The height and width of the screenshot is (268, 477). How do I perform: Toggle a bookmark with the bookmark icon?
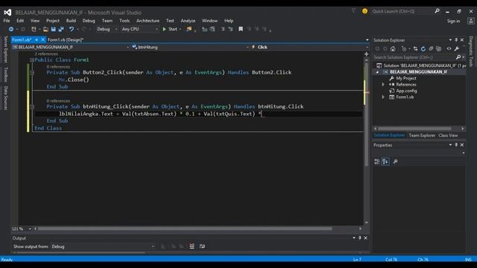coord(241,29)
